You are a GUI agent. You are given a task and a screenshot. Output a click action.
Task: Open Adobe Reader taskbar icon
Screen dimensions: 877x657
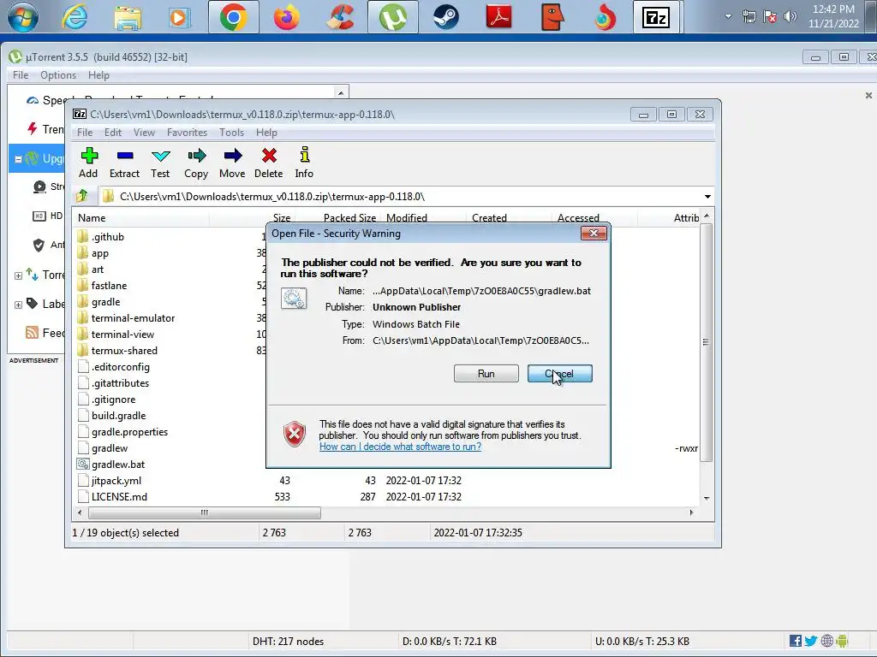tap(499, 17)
